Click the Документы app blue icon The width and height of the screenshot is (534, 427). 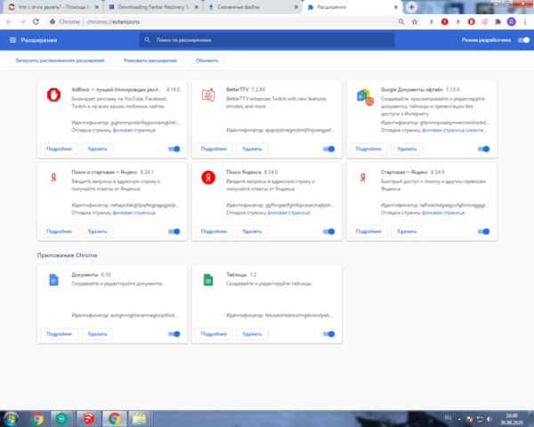[53, 280]
